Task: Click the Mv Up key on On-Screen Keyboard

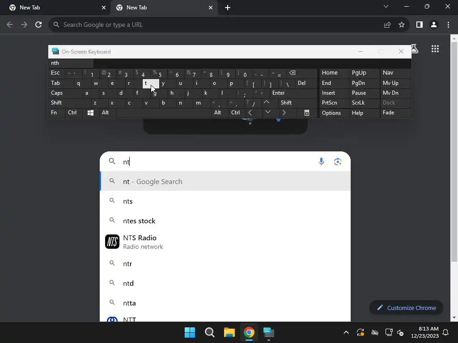Action: pos(395,83)
